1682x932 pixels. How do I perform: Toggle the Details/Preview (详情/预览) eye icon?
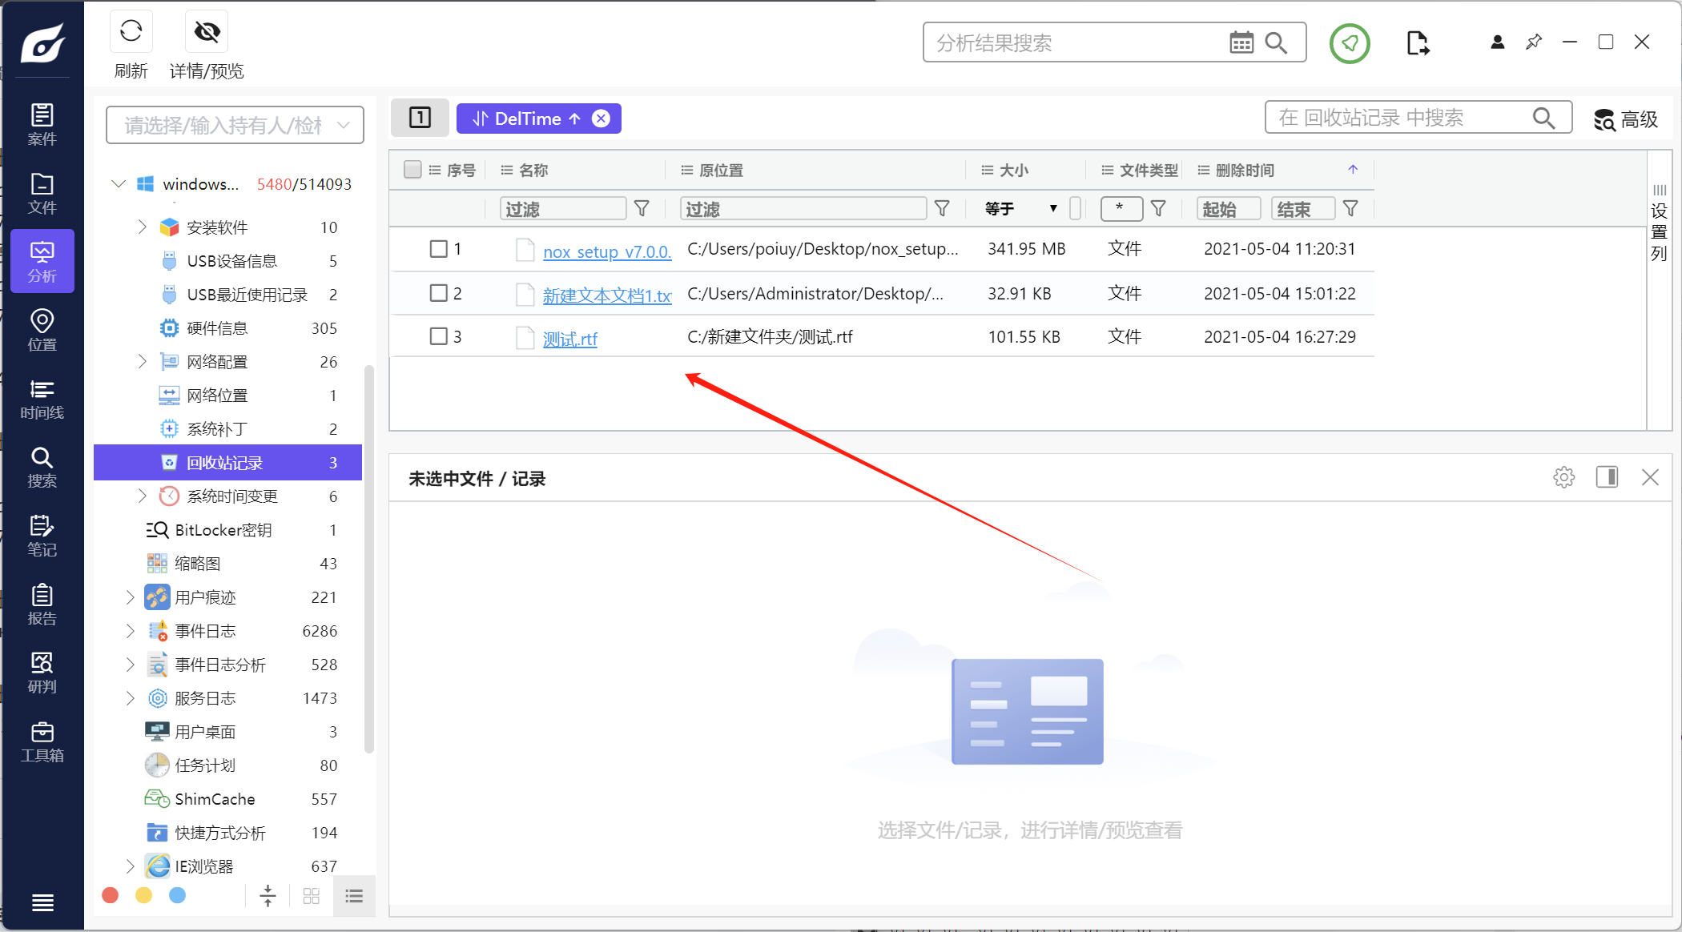tap(207, 33)
